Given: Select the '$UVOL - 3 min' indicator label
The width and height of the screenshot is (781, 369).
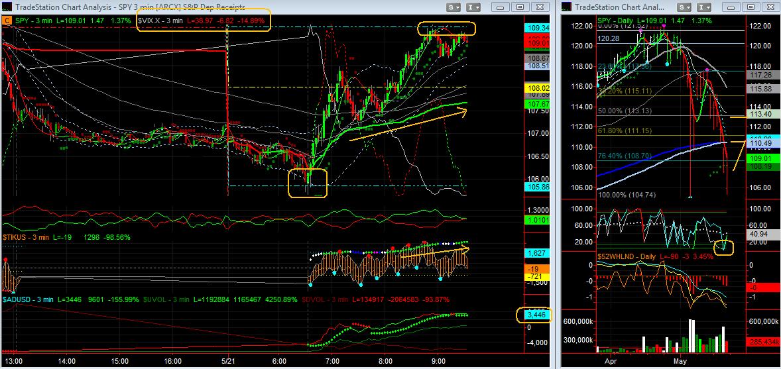Looking at the screenshot, I should tap(166, 299).
